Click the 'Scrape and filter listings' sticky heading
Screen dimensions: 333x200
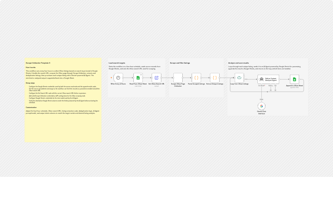tap(180, 63)
